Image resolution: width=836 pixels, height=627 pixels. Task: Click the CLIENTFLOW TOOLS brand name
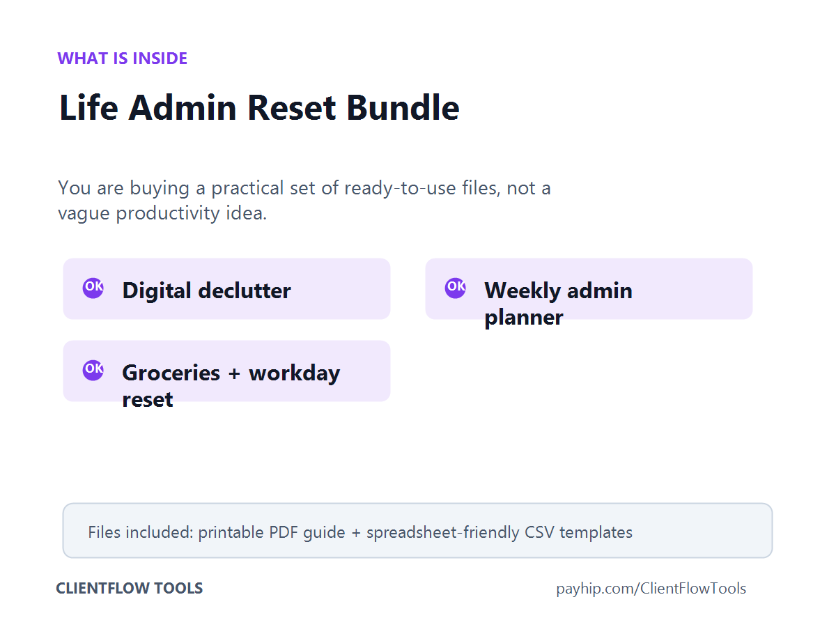pyautogui.click(x=130, y=589)
